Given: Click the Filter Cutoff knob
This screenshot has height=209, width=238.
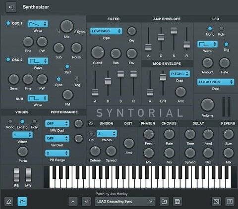Looking at the screenshot, I should tap(98, 53).
